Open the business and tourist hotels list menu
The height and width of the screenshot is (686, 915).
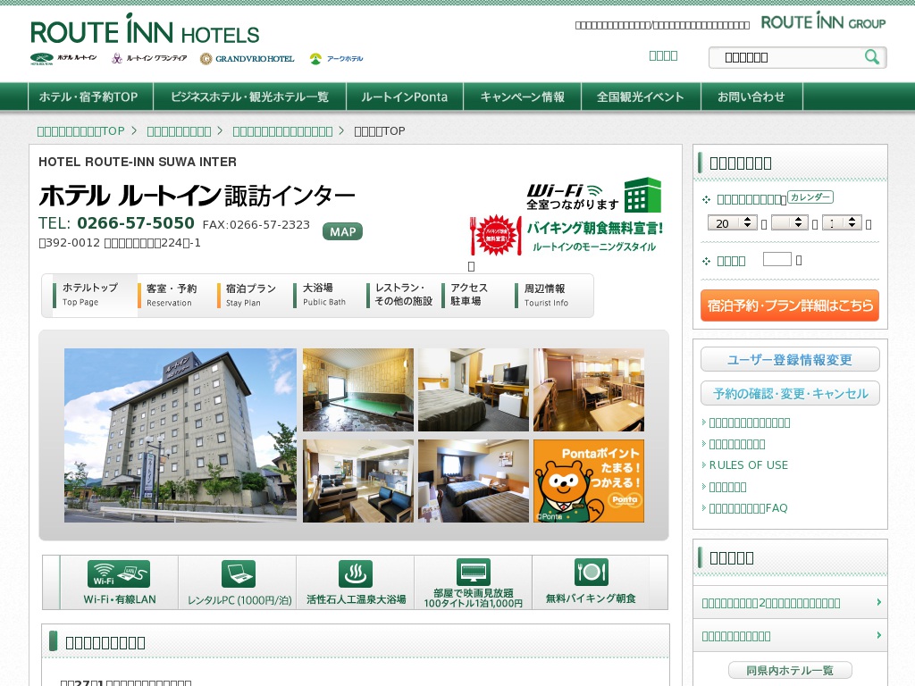tap(250, 96)
